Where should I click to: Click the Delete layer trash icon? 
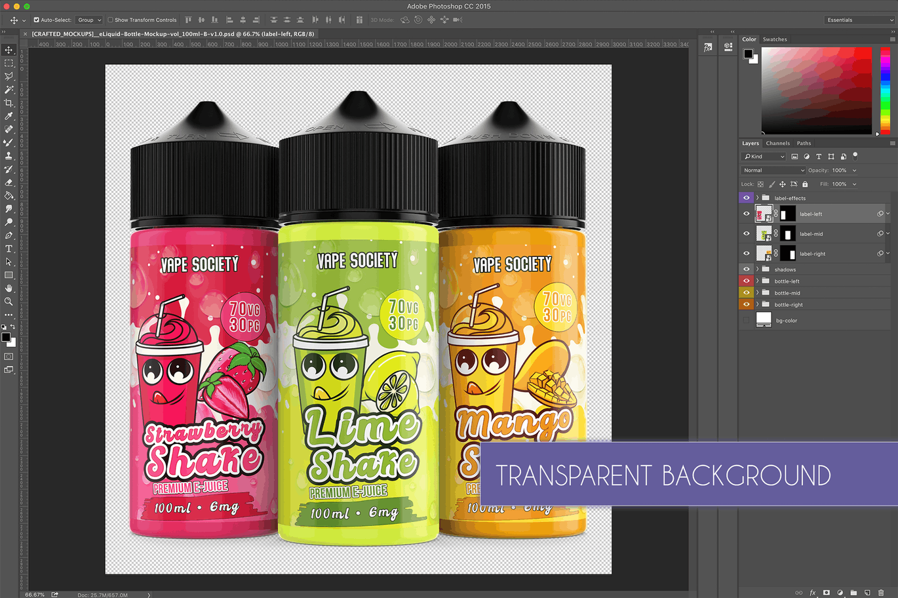[x=882, y=592]
